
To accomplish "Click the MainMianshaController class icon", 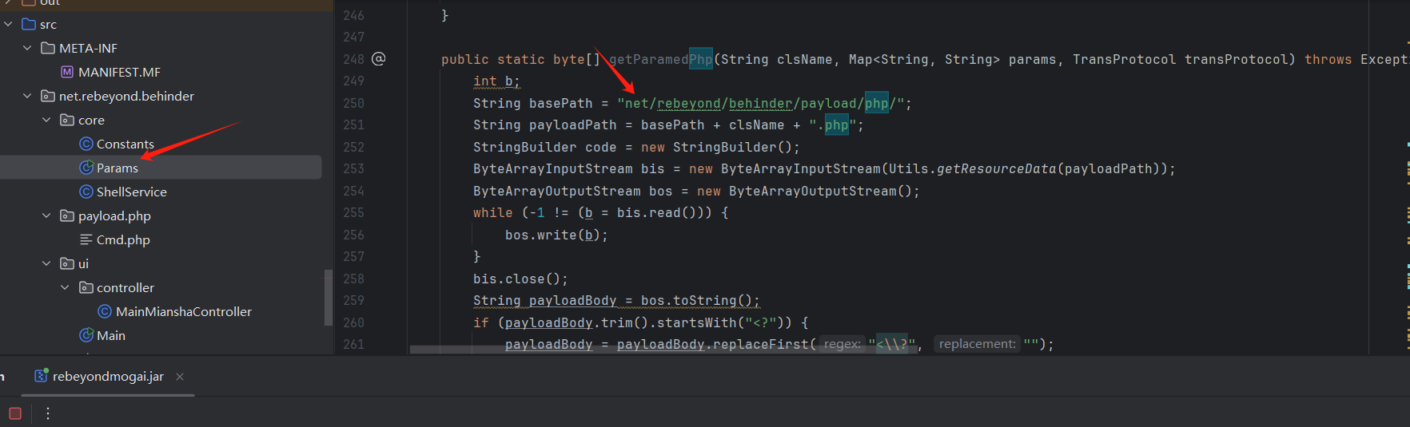I will pyautogui.click(x=105, y=311).
